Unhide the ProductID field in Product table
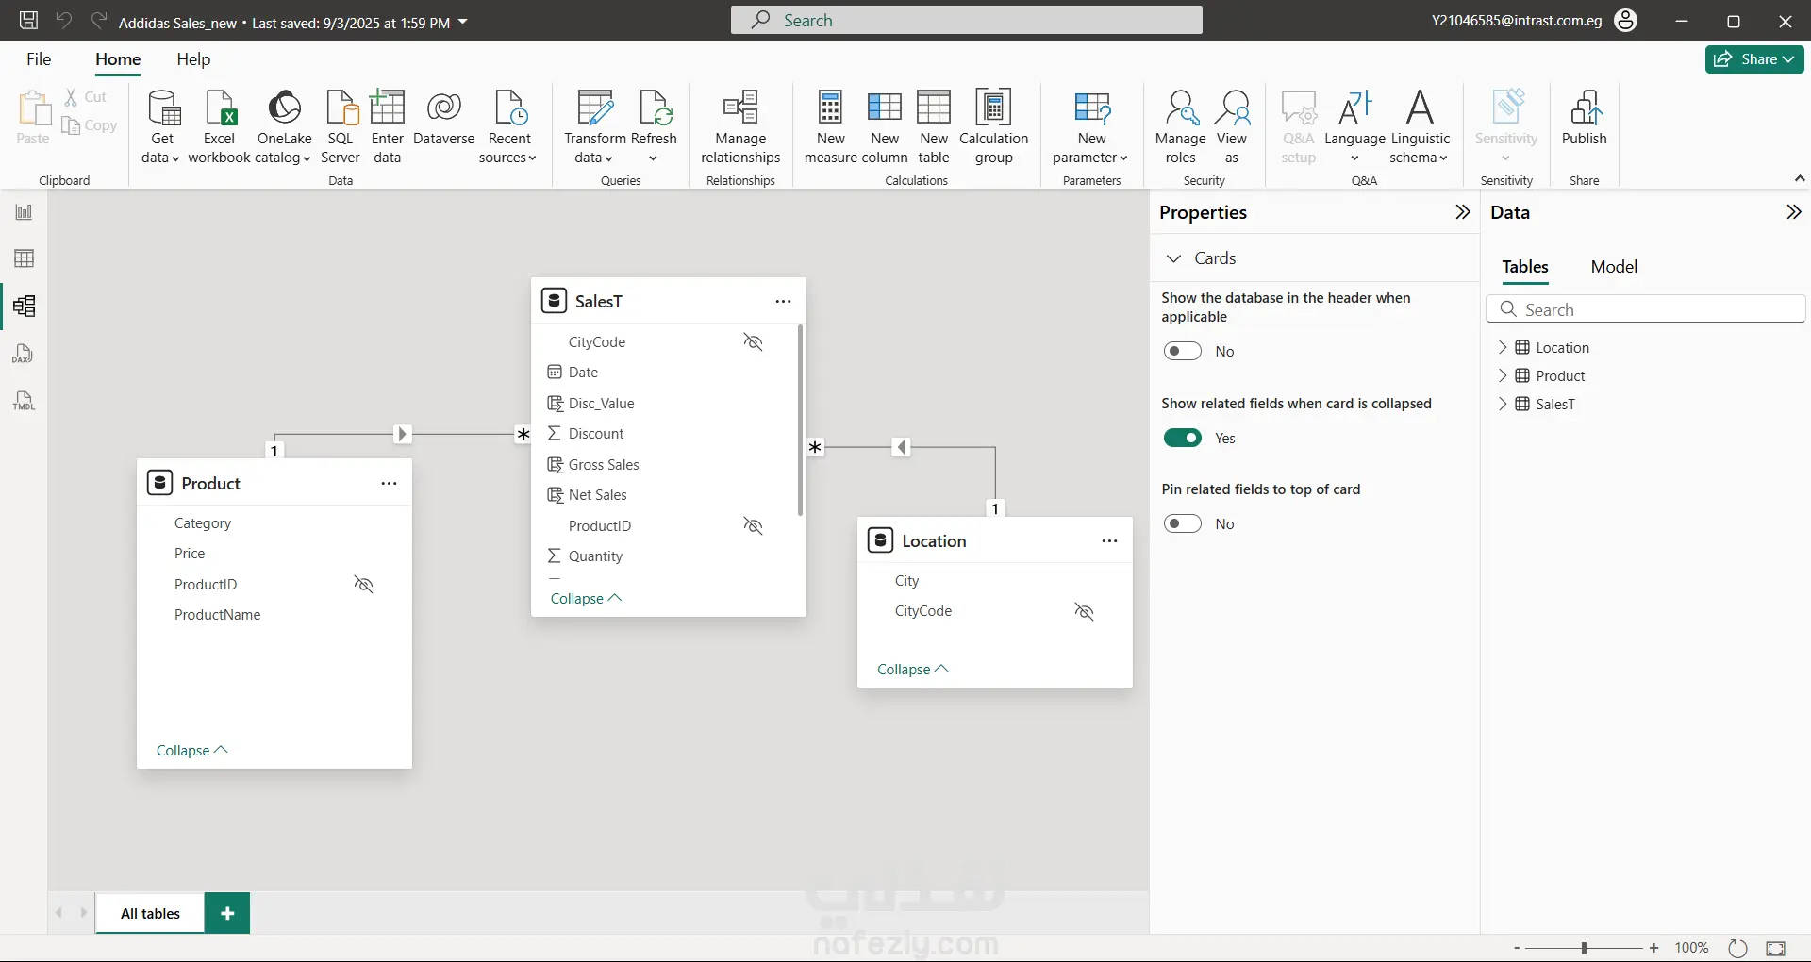 [363, 585]
